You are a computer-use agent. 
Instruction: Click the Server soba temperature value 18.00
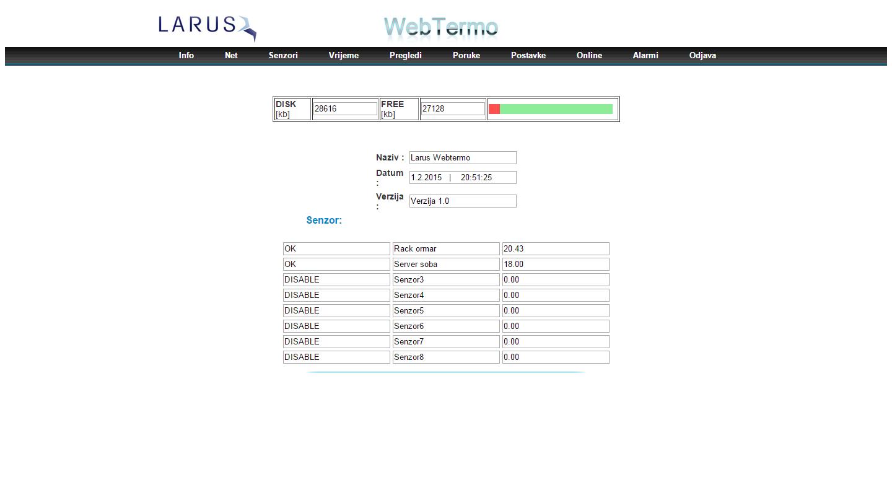coord(555,265)
